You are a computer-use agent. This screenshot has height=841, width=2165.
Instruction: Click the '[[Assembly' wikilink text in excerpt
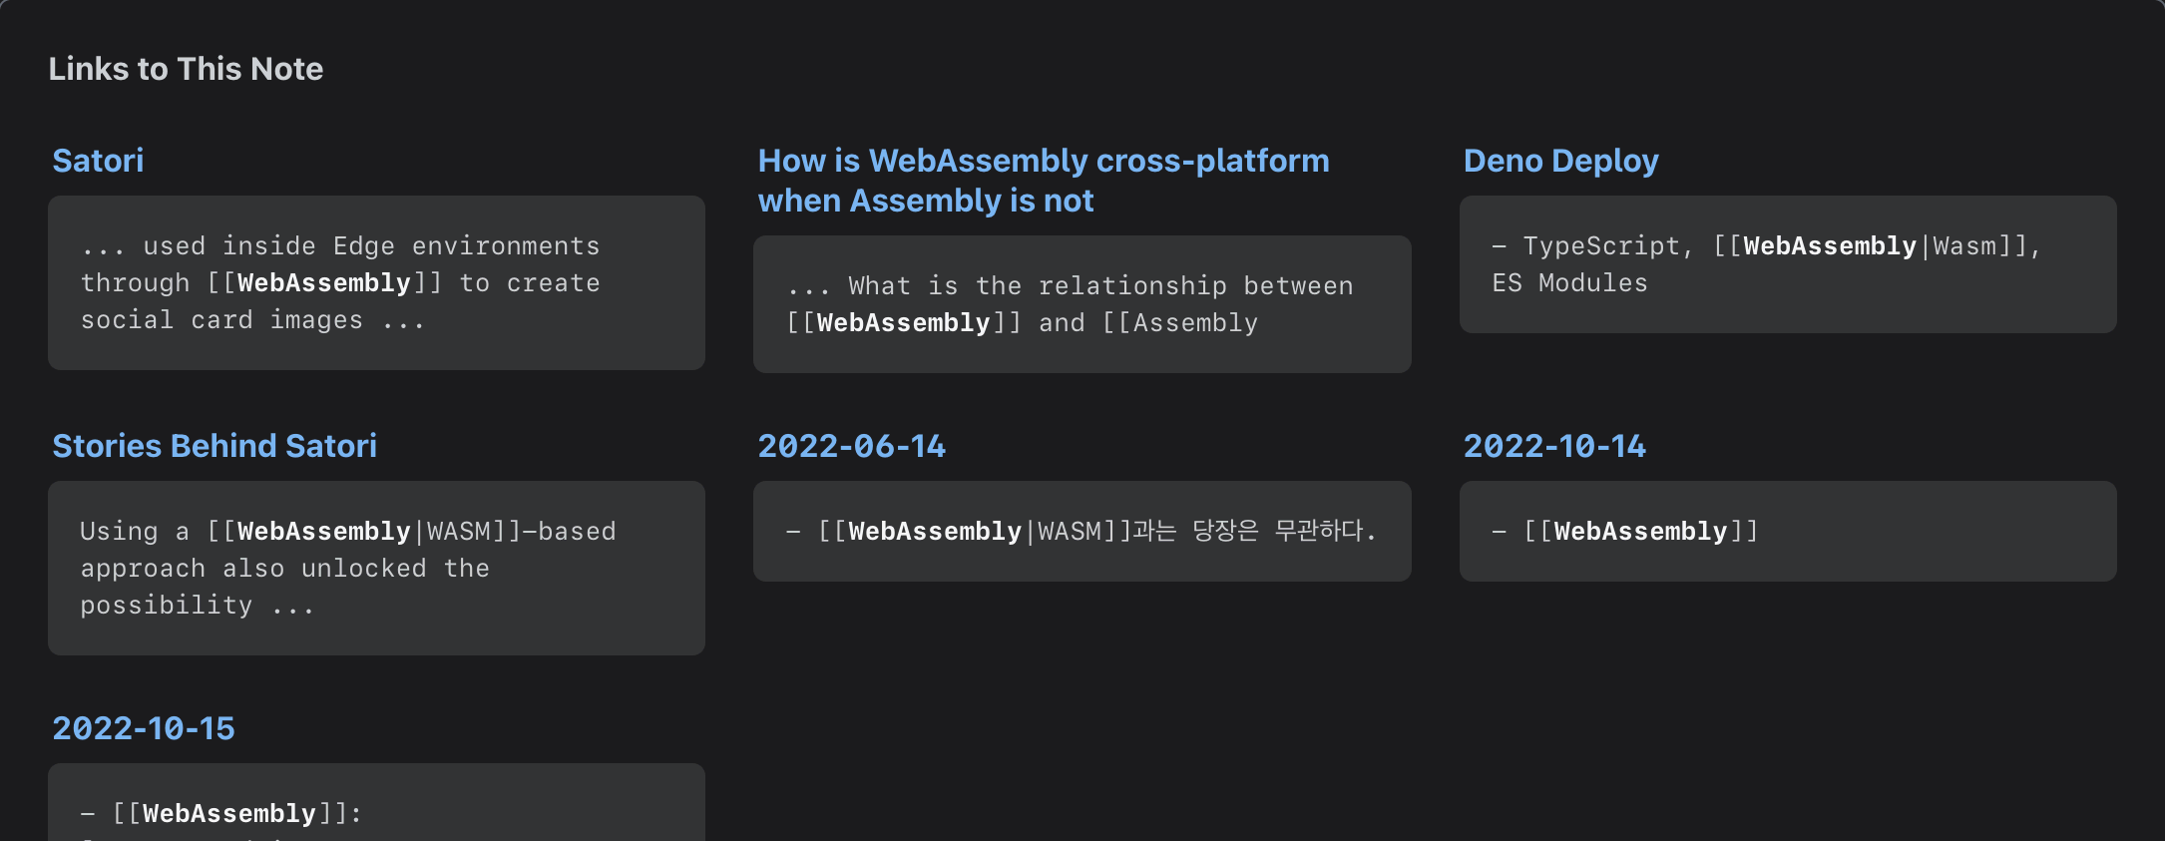tap(1180, 323)
